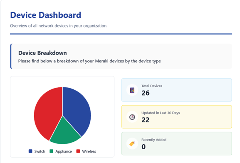Open the Recently Added card
240x163 pixels.
177,143
